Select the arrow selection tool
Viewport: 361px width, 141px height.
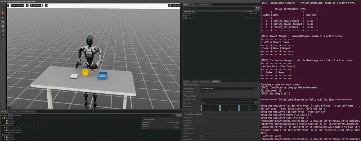click(3, 13)
